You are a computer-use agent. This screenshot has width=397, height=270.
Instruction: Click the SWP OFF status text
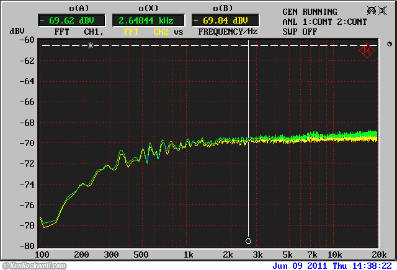click(x=300, y=32)
